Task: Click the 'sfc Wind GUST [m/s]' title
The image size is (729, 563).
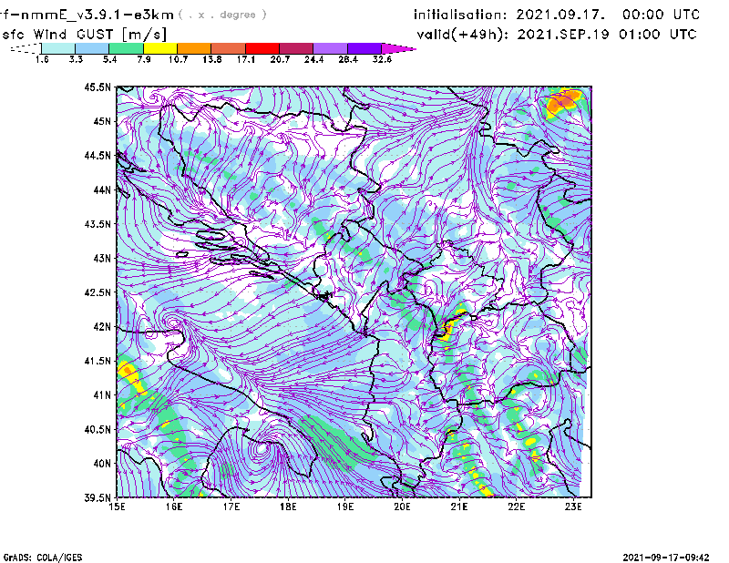Action: [84, 35]
